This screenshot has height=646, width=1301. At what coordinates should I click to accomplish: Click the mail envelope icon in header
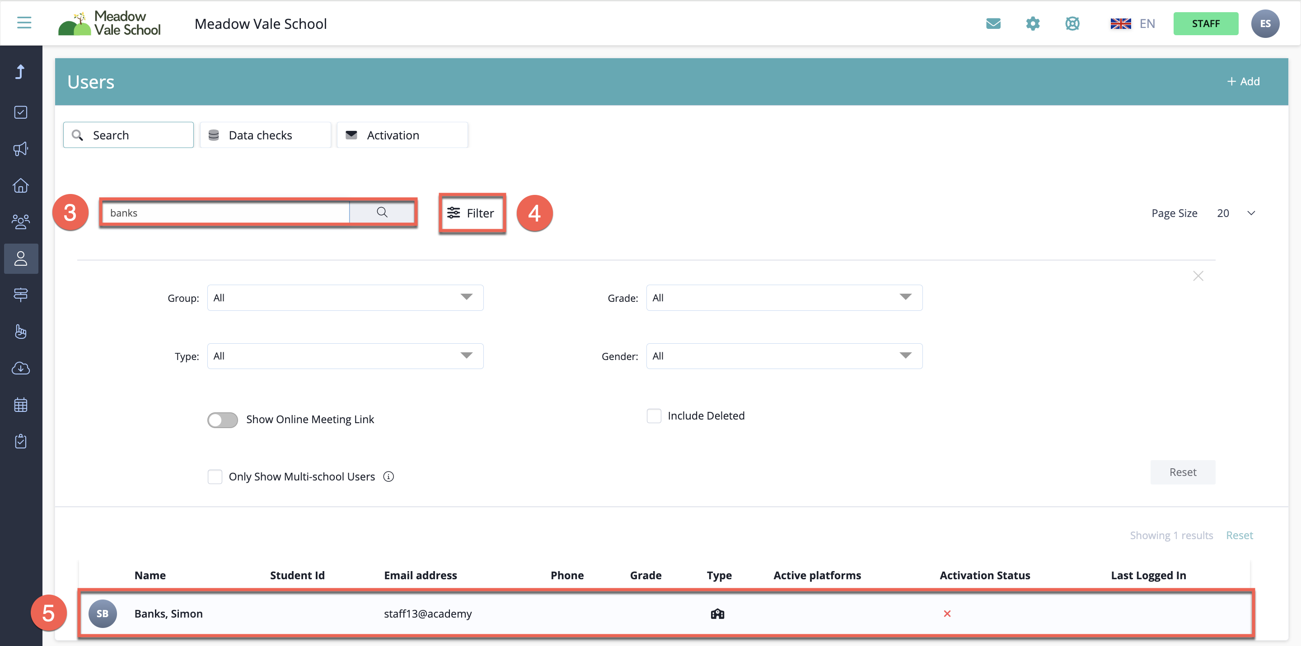(993, 24)
